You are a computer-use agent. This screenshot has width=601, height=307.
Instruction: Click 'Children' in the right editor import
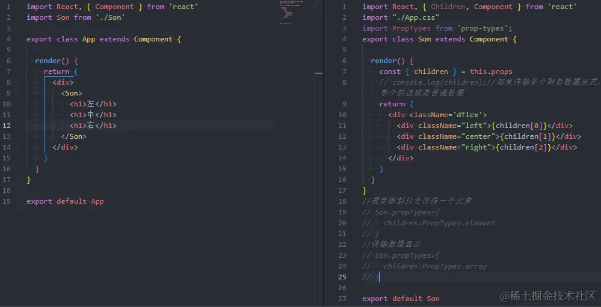[x=448, y=7]
